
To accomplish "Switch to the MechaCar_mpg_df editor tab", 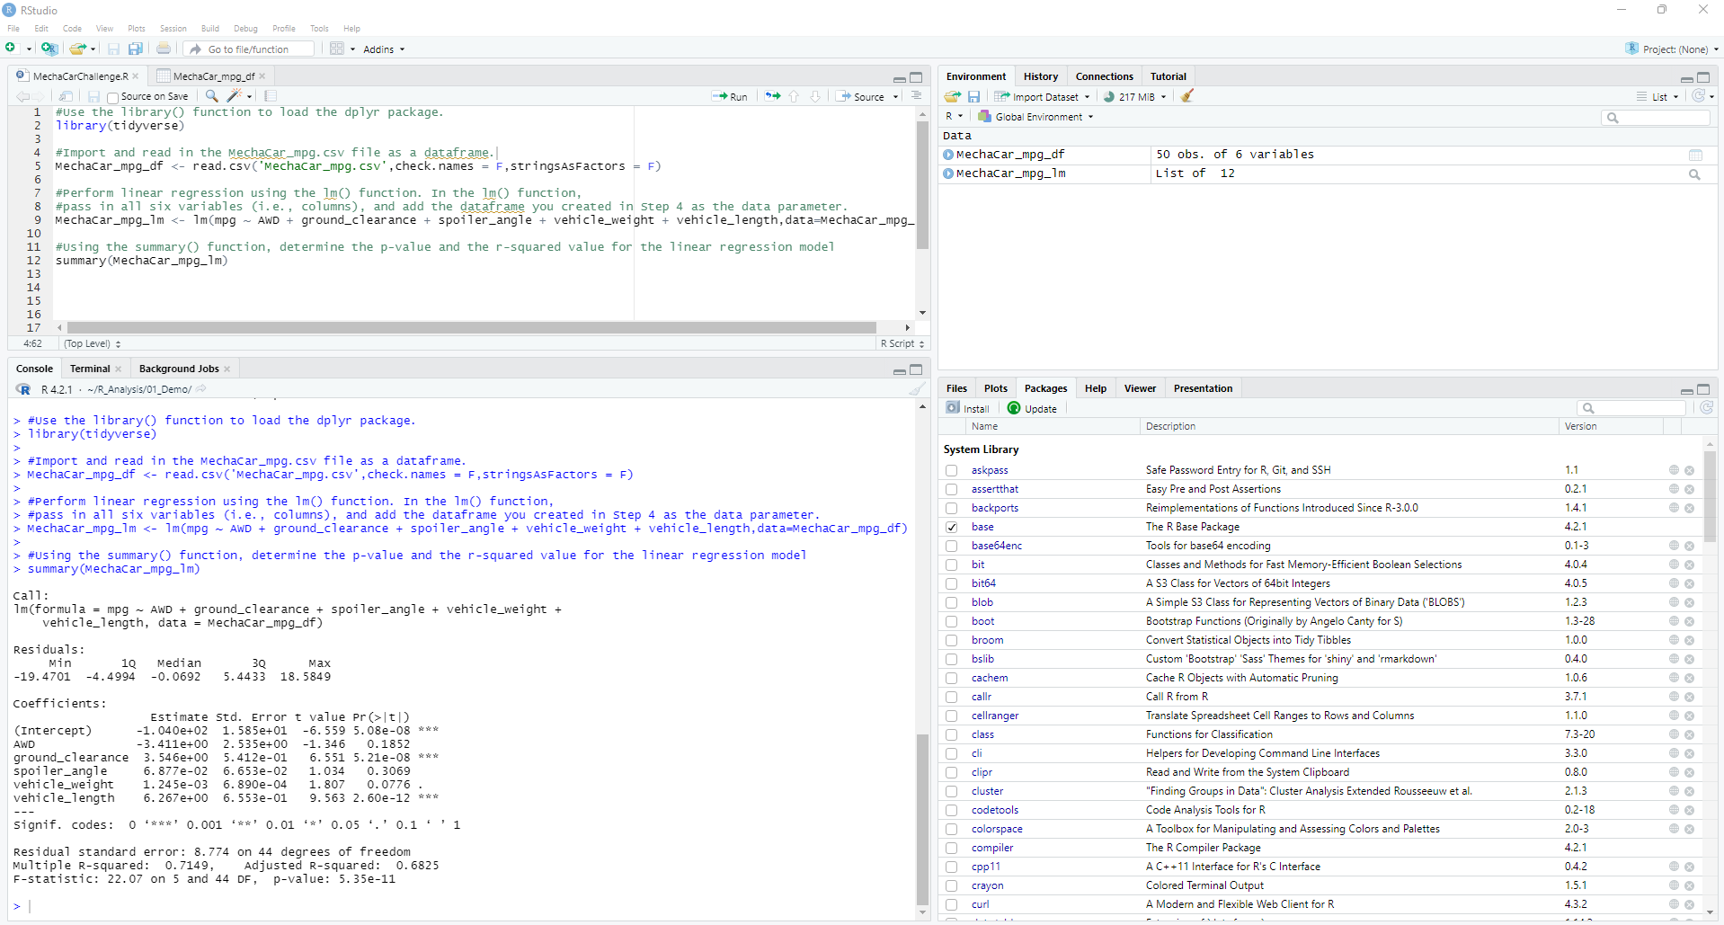I will [x=213, y=76].
